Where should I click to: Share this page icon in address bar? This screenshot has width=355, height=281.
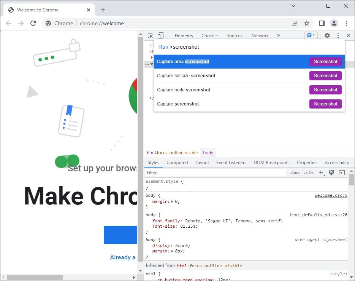click(295, 23)
